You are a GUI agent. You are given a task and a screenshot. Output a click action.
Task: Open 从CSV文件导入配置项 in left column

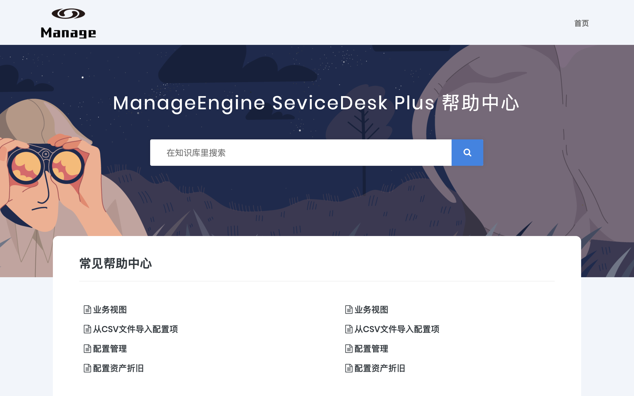(135, 329)
